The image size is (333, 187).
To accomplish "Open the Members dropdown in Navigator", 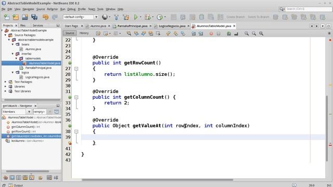I will pyautogui.click(x=29, y=112).
